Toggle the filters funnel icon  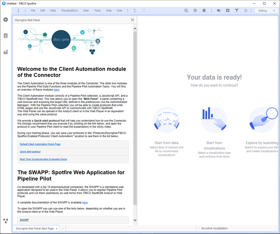point(237,10)
